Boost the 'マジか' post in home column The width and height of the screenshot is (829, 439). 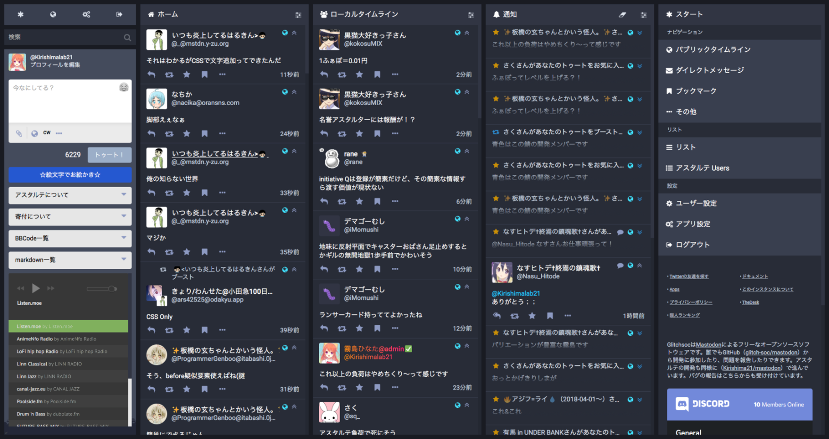click(x=169, y=252)
